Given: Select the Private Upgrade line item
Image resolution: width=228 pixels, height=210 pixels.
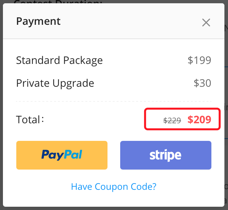Looking at the screenshot, I should click(55, 83).
